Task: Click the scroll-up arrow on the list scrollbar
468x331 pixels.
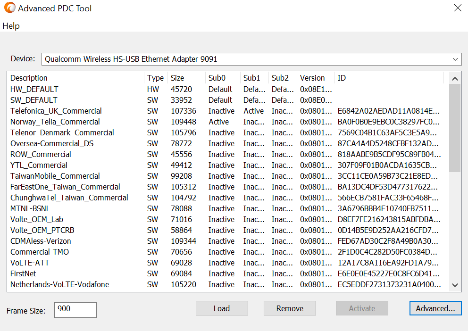Action: [x=454, y=78]
